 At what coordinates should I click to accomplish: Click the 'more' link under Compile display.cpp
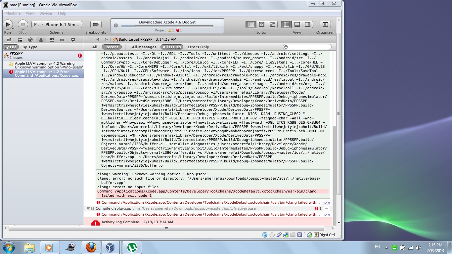(326, 215)
